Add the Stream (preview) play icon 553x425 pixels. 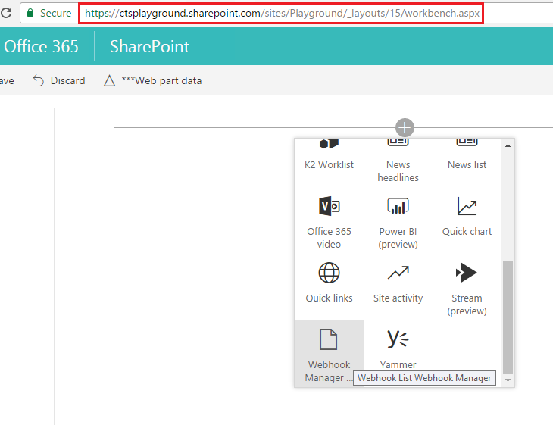pos(466,273)
